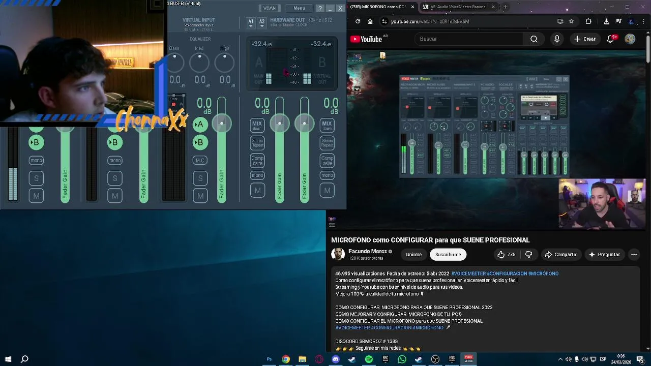651x366 pixels.
Task: Open the browser extensions puzzle icon
Action: coord(588,21)
